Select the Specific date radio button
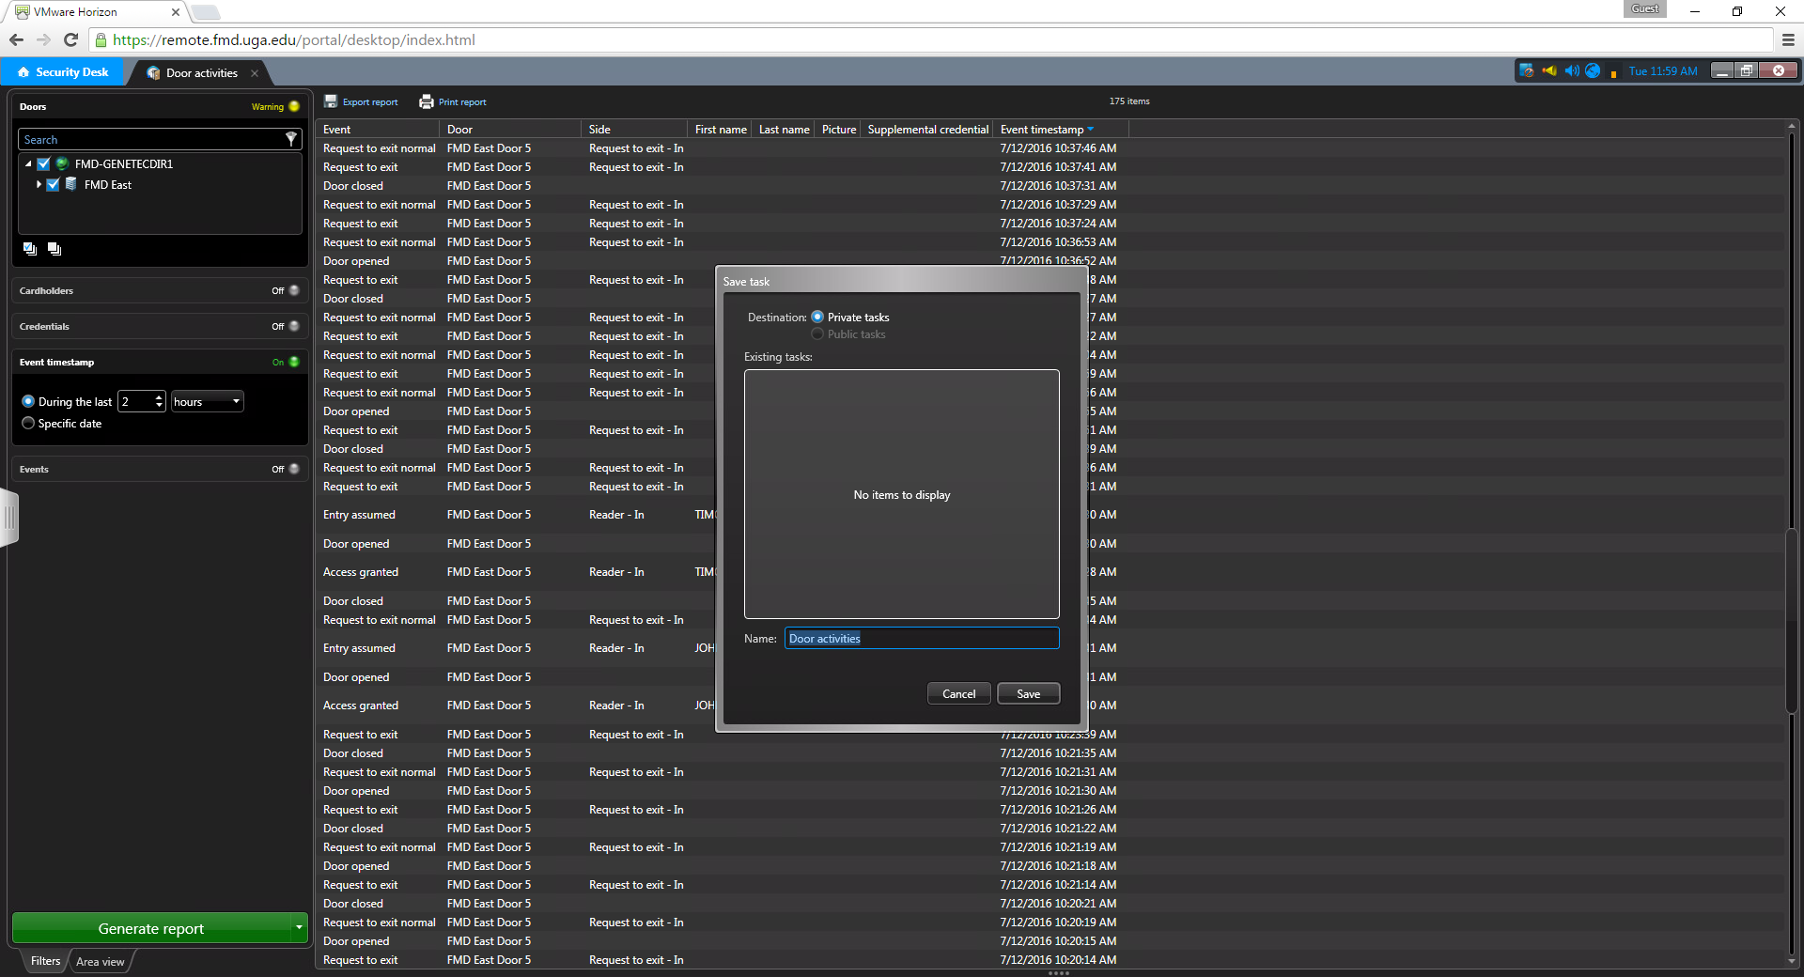Image resolution: width=1804 pixels, height=977 pixels. click(x=28, y=424)
